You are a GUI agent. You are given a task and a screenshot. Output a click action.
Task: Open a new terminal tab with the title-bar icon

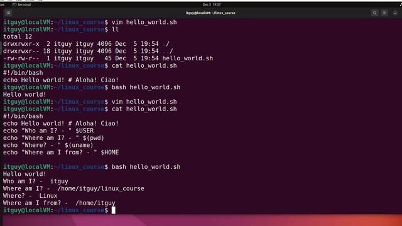coord(8,13)
